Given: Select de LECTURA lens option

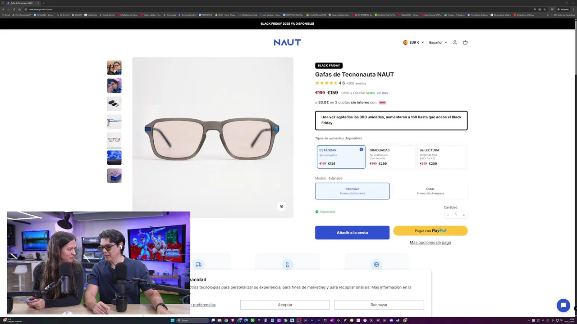Looking at the screenshot, I should coord(441,157).
